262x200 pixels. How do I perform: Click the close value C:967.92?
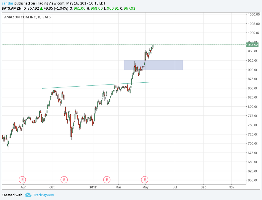[x=128, y=8]
